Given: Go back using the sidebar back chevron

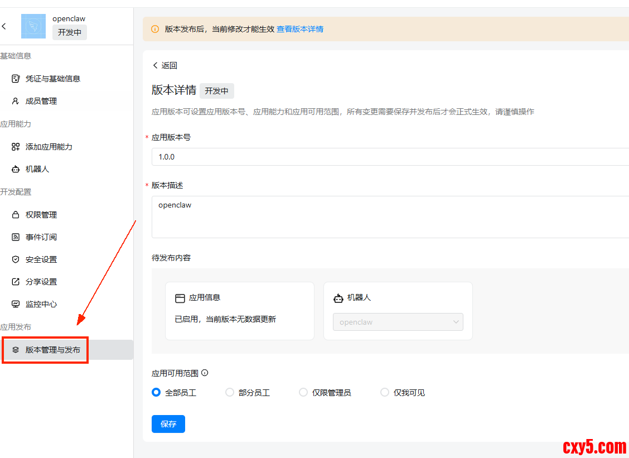Looking at the screenshot, I should pos(4,26).
